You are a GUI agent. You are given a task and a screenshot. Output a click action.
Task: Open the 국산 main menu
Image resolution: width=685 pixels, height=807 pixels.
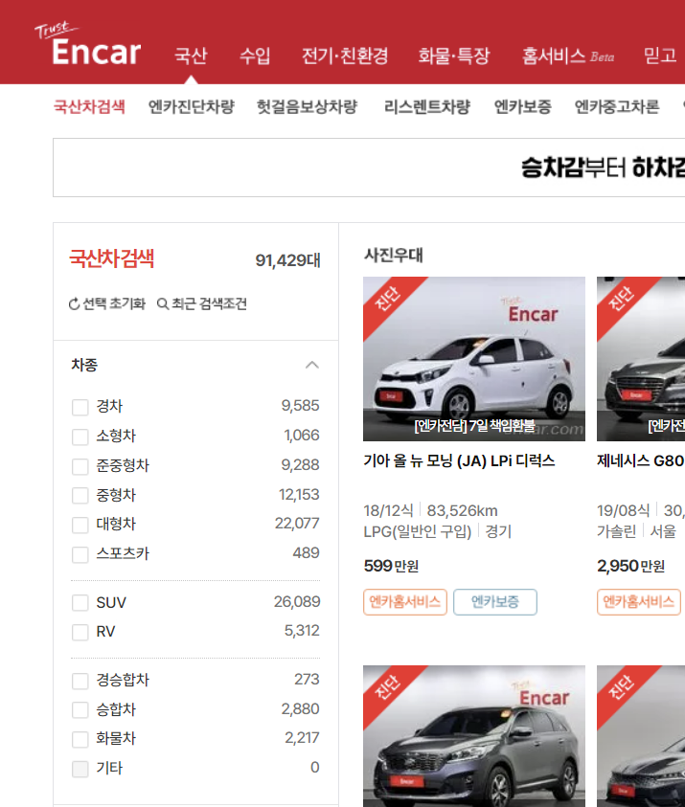pyautogui.click(x=191, y=56)
